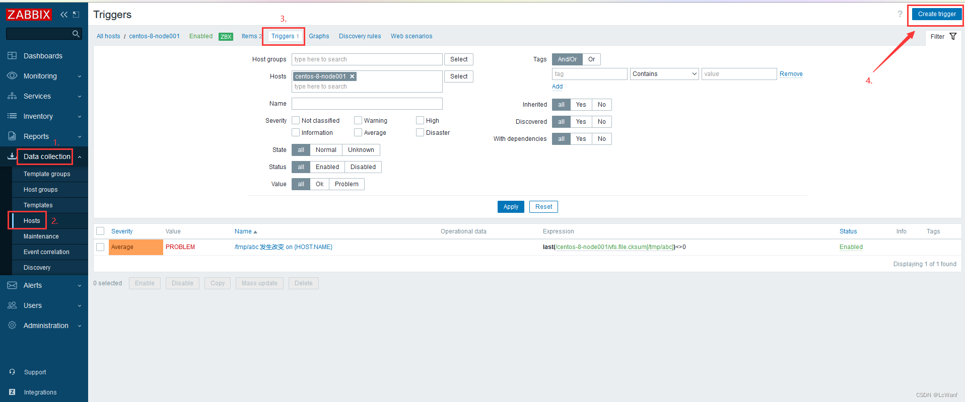Expand the Users menu chevron
965x402 pixels.
coord(80,306)
